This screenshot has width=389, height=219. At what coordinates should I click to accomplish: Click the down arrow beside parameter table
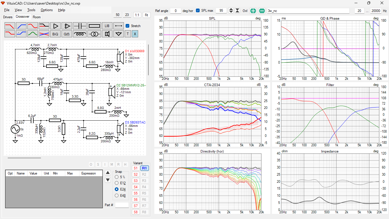[x=108, y=180]
